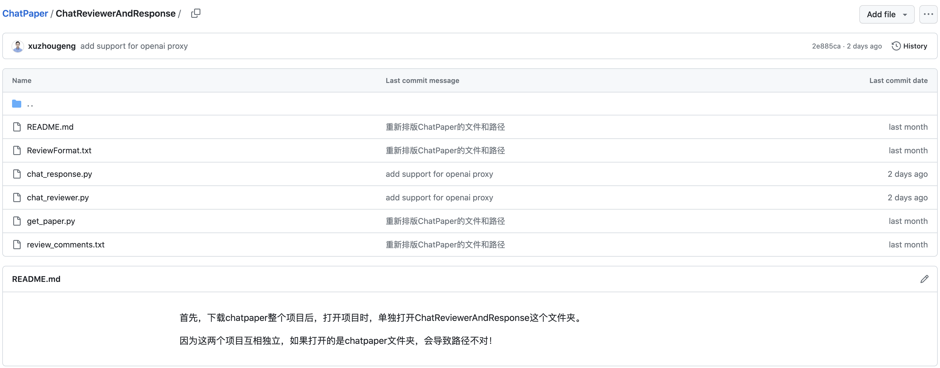
Task: Open the chat_reviewer.py file
Action: click(58, 197)
